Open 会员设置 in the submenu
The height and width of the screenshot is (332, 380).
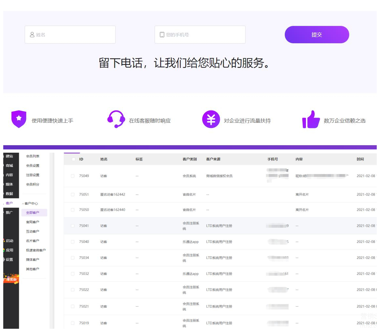[32, 166]
